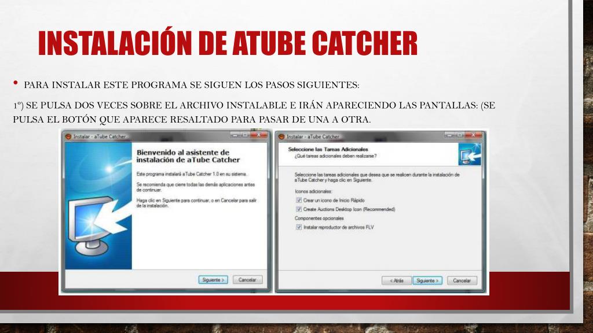Click Atrás in the Tareas Adicionales window
The height and width of the screenshot is (333, 593).
pos(396,280)
